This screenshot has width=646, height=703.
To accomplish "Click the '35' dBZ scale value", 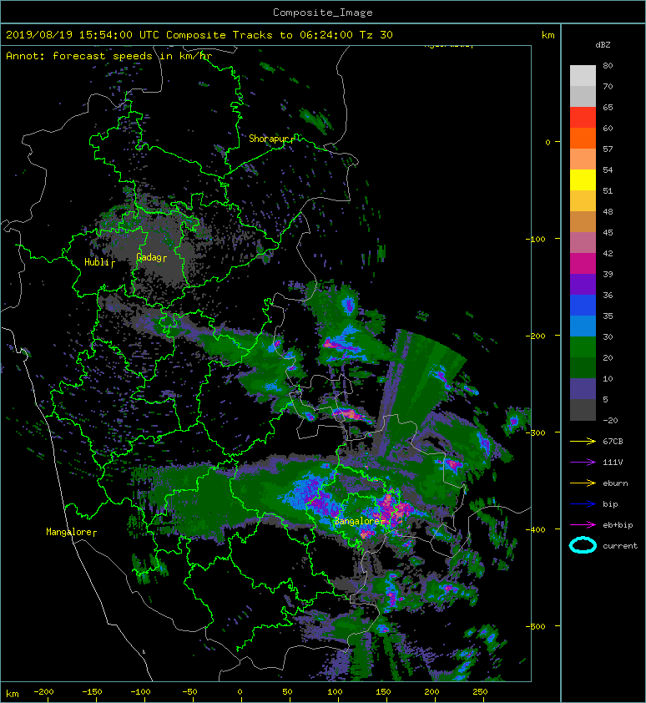I will [608, 316].
